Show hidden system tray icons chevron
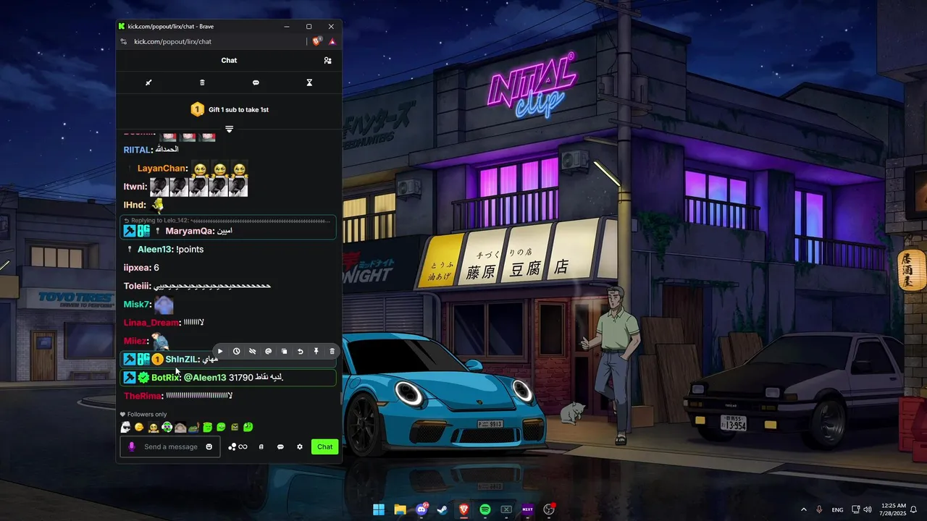The height and width of the screenshot is (521, 927). [x=803, y=509]
